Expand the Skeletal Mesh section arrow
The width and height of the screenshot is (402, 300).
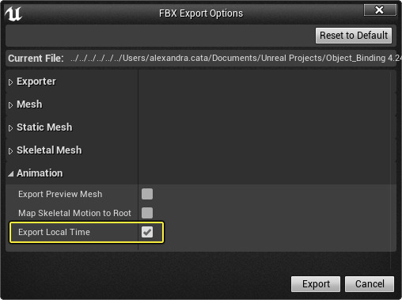[10, 151]
